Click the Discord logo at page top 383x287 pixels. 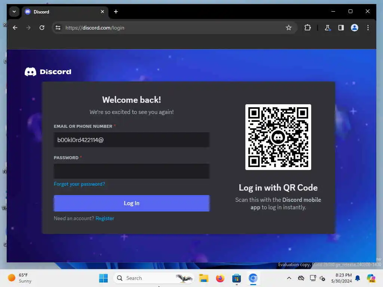point(48,72)
